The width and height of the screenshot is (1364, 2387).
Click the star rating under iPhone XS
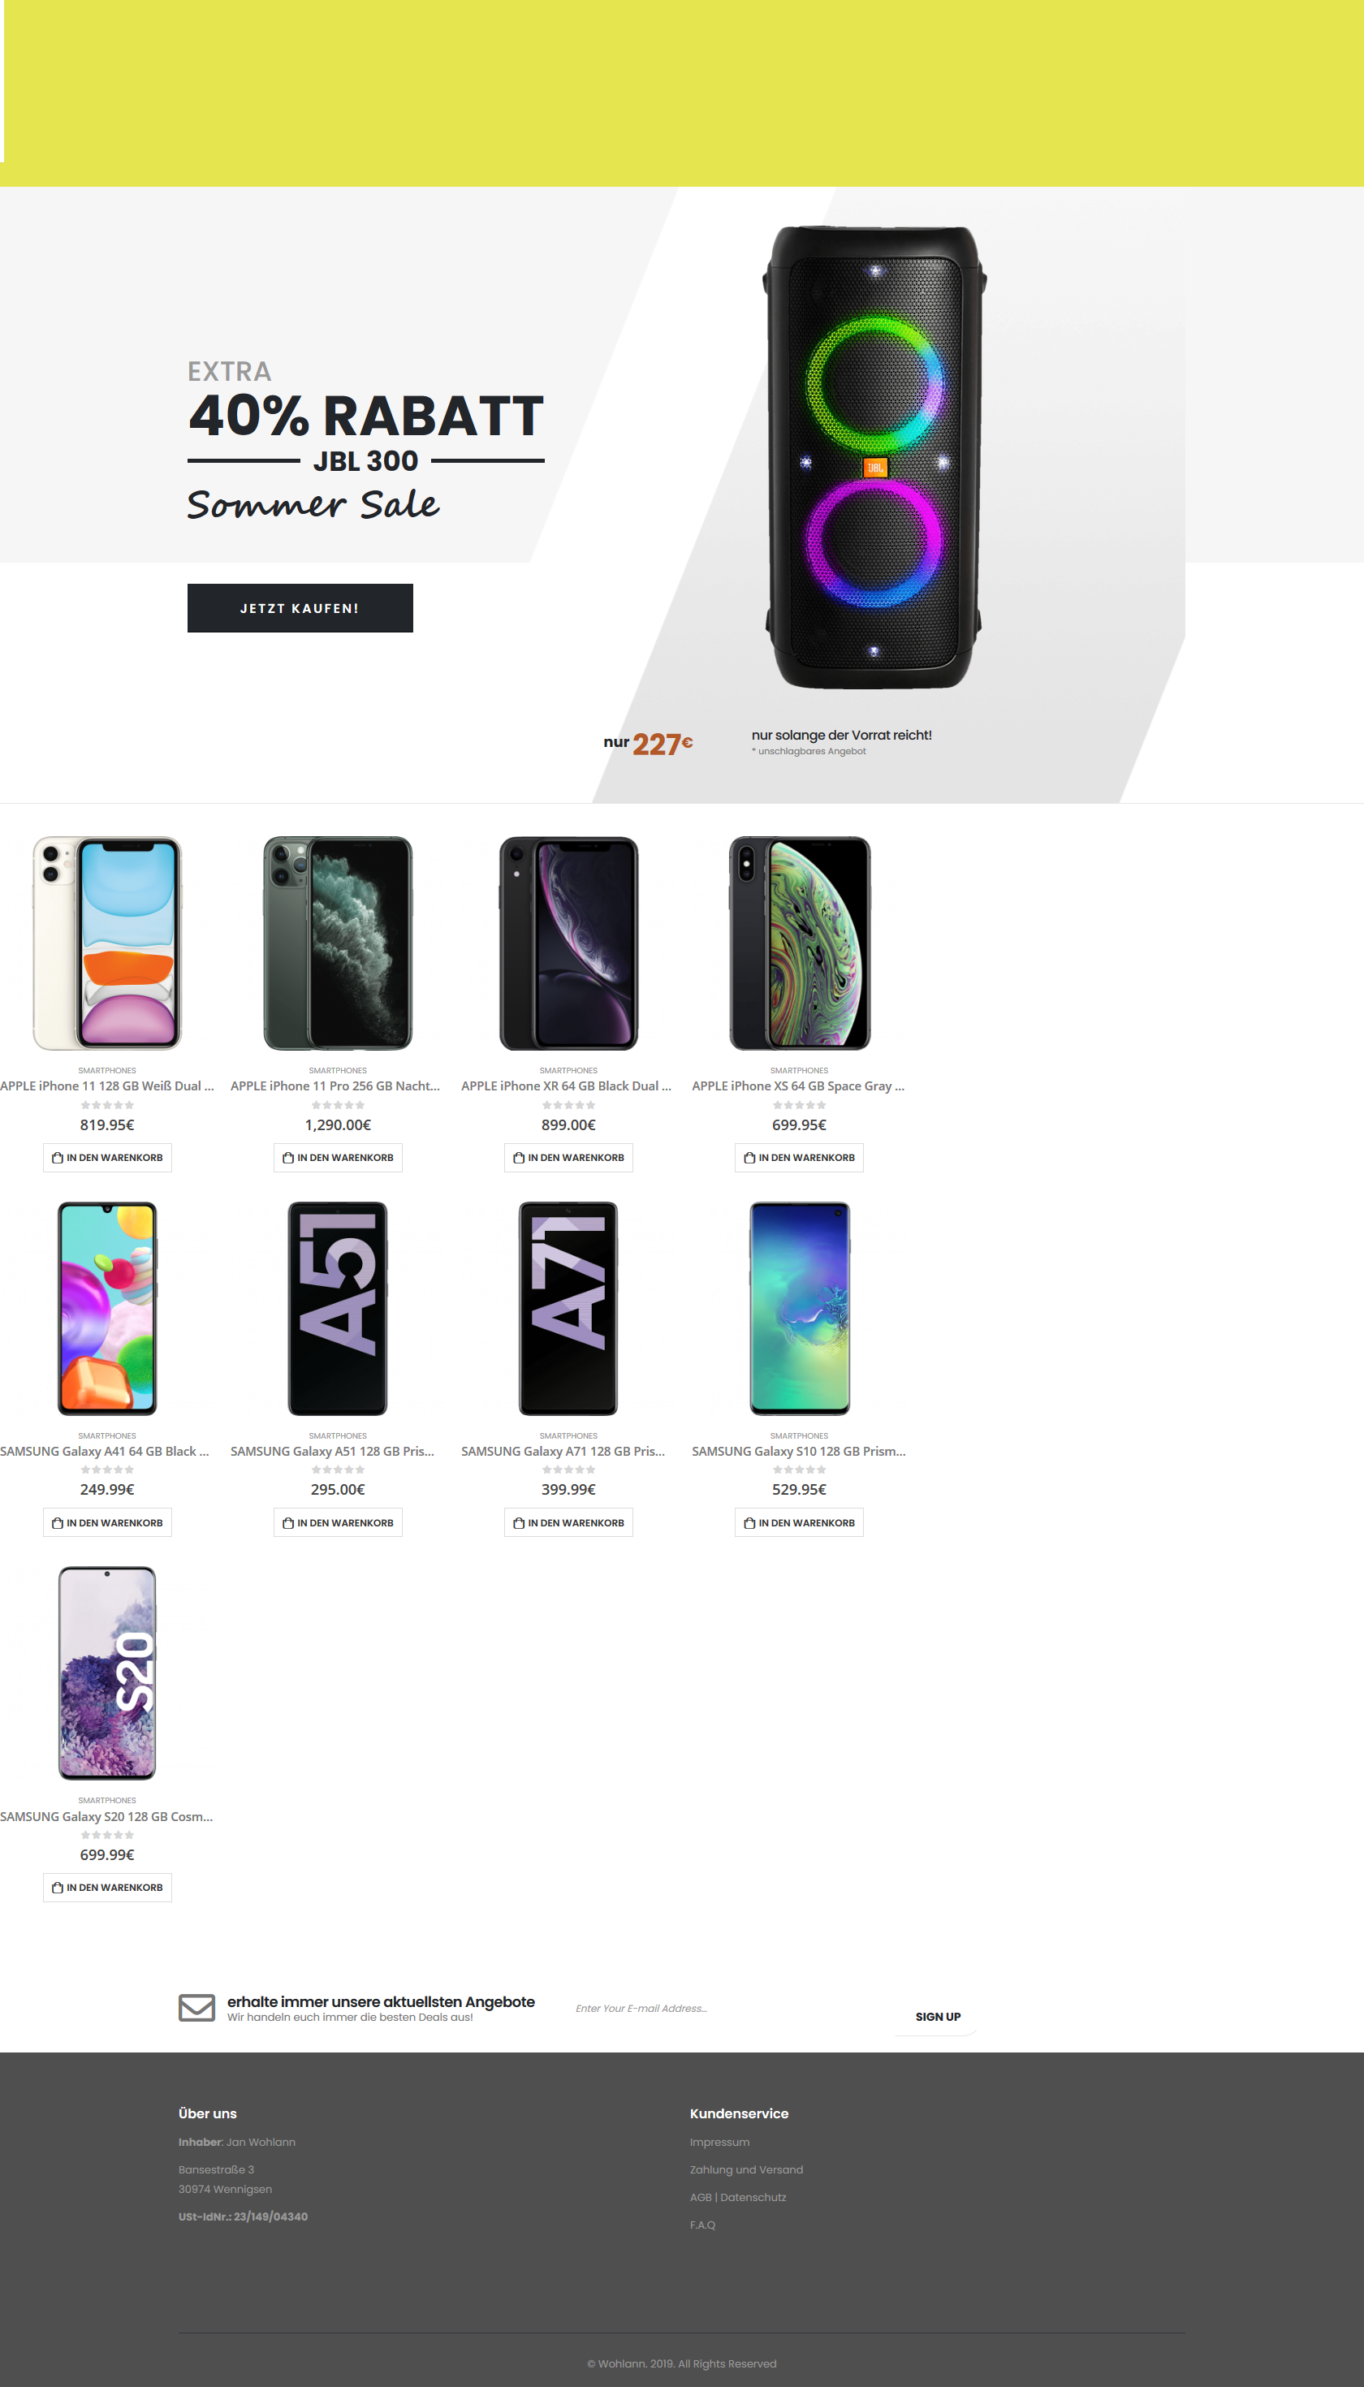[799, 1106]
